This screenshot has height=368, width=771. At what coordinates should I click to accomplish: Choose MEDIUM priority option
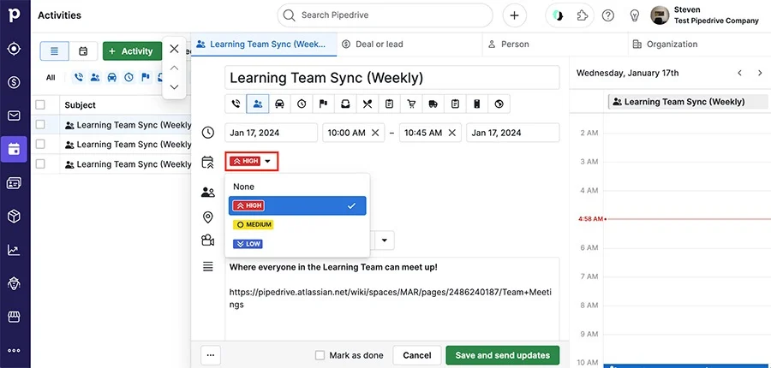(297, 224)
